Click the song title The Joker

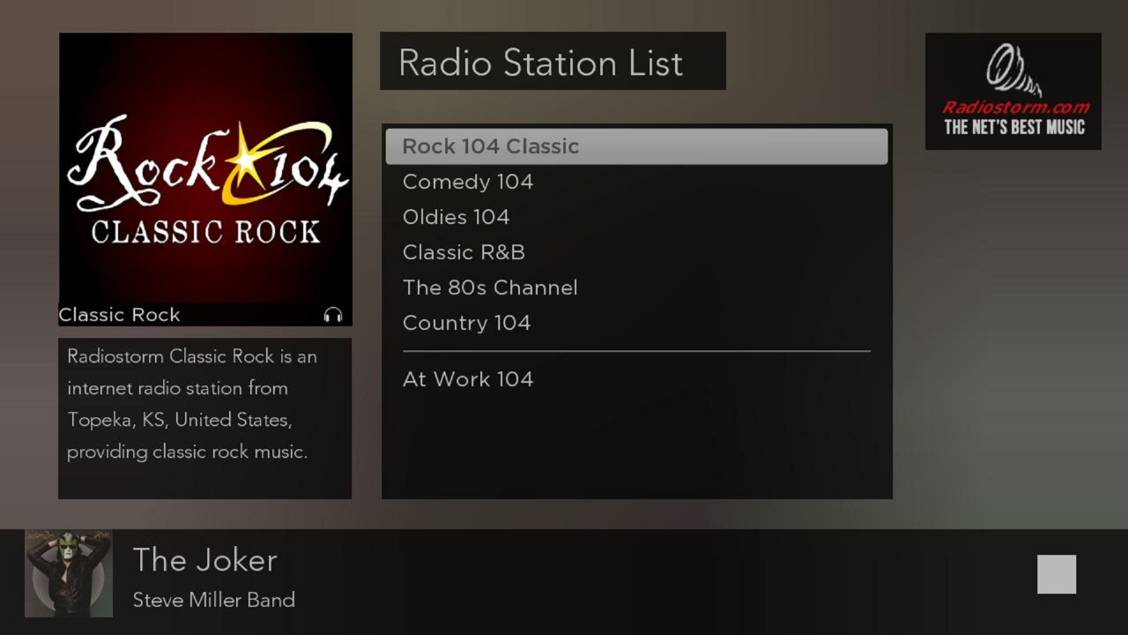pyautogui.click(x=204, y=560)
